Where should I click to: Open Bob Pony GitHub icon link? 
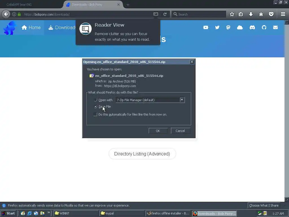coord(264,27)
